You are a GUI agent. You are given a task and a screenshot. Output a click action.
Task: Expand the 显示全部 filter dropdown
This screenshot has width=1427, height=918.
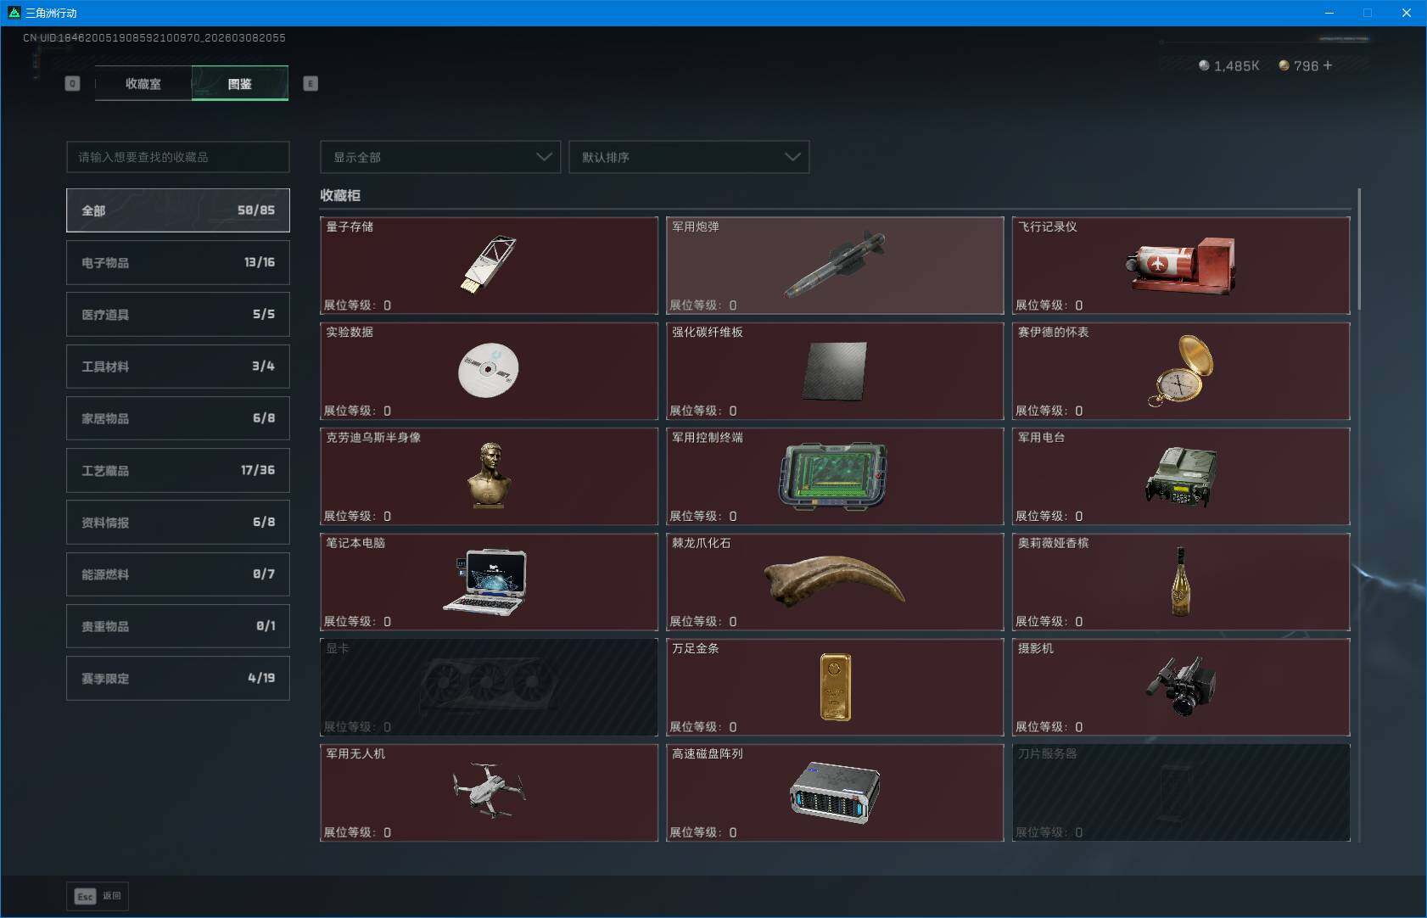tap(440, 157)
